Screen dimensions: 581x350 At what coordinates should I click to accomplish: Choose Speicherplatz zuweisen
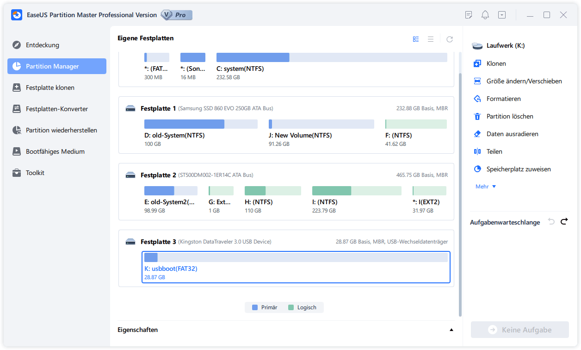tap(512, 169)
